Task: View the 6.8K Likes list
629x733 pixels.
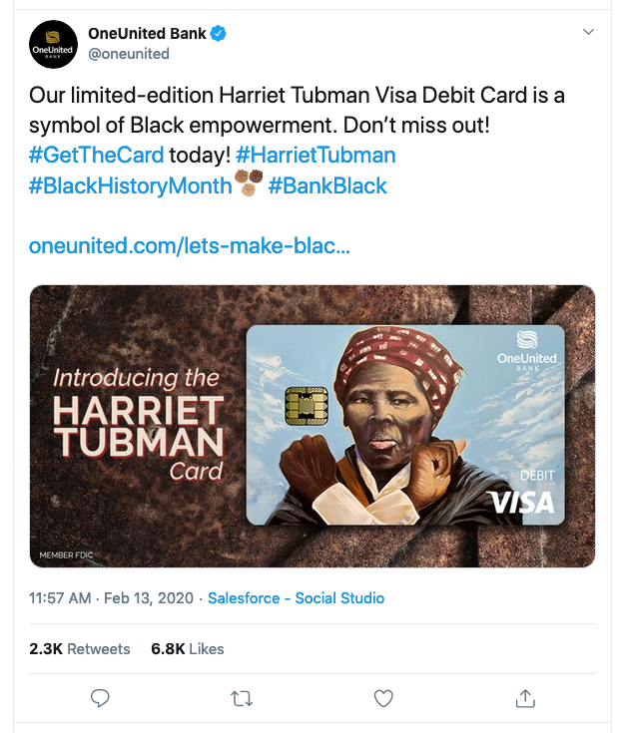Action: coord(188,648)
